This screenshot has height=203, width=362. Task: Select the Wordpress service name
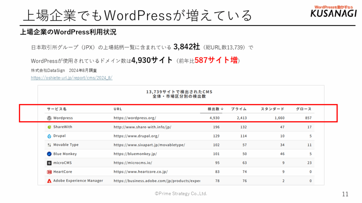coord(63,118)
